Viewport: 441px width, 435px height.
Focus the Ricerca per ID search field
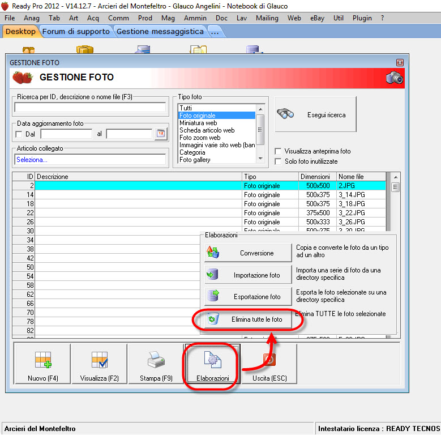[90, 107]
